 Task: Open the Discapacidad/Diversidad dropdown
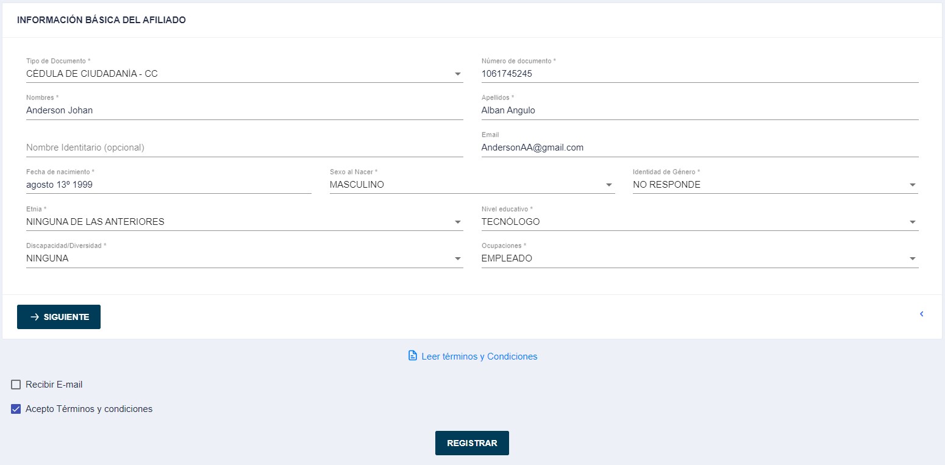[x=244, y=258]
